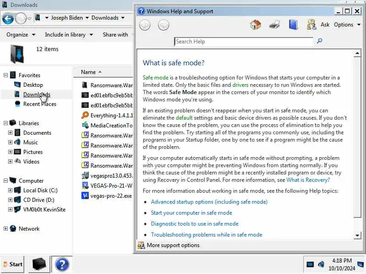Collapse the Favorites tree node
366x274 pixels.
[x=5, y=75]
